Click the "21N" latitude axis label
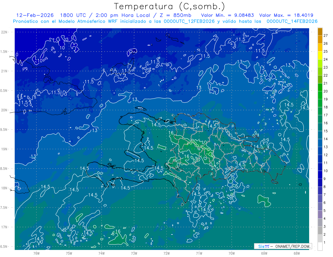The width and height of the screenshot is (333, 257). [x=4, y=71]
